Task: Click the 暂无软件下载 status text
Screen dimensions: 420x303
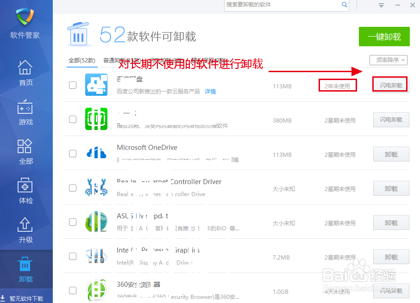Action: 26,298
